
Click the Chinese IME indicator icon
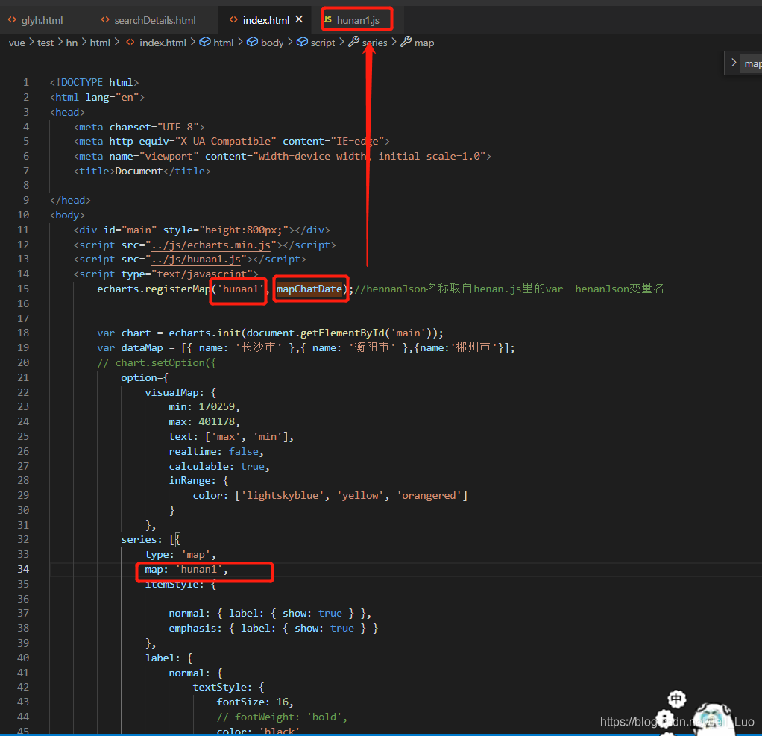click(676, 699)
